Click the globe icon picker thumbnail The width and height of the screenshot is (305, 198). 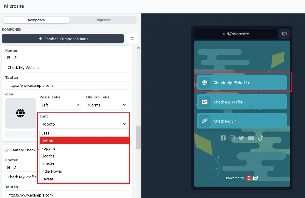pos(20,113)
